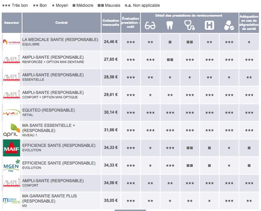
Task: Click La Médicale consultation rating squares
Action: pyautogui.click(x=190, y=42)
